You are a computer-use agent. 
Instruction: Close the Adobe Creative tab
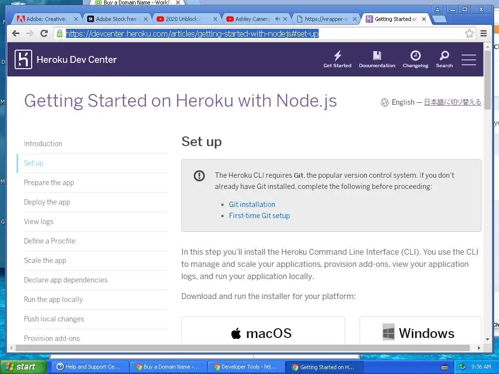[x=76, y=19]
